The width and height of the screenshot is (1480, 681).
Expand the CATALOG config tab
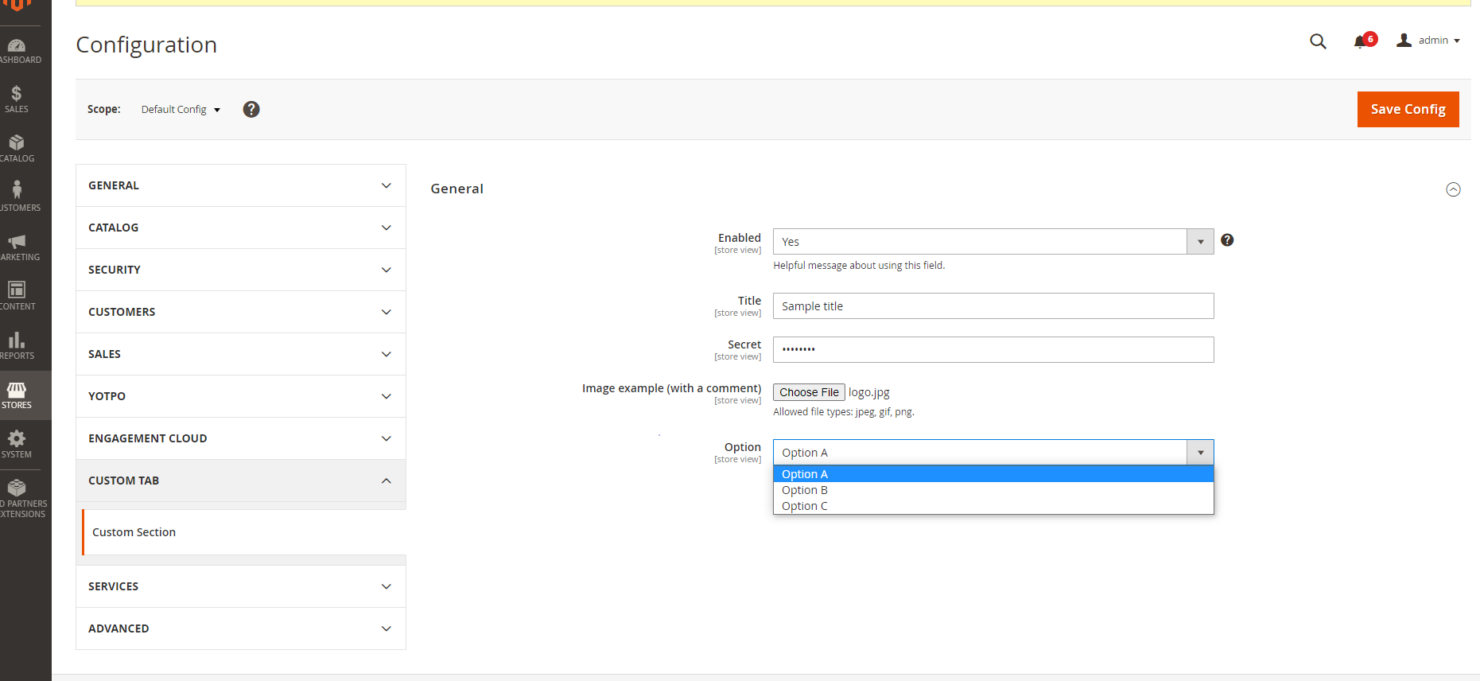[241, 228]
